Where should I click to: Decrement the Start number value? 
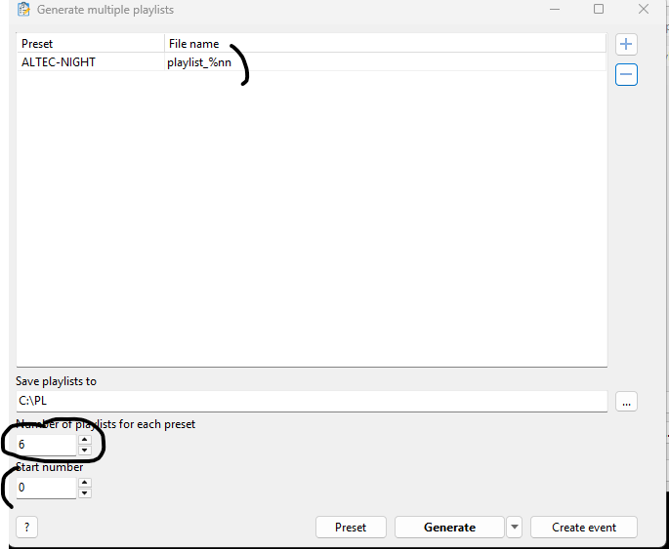(x=85, y=492)
